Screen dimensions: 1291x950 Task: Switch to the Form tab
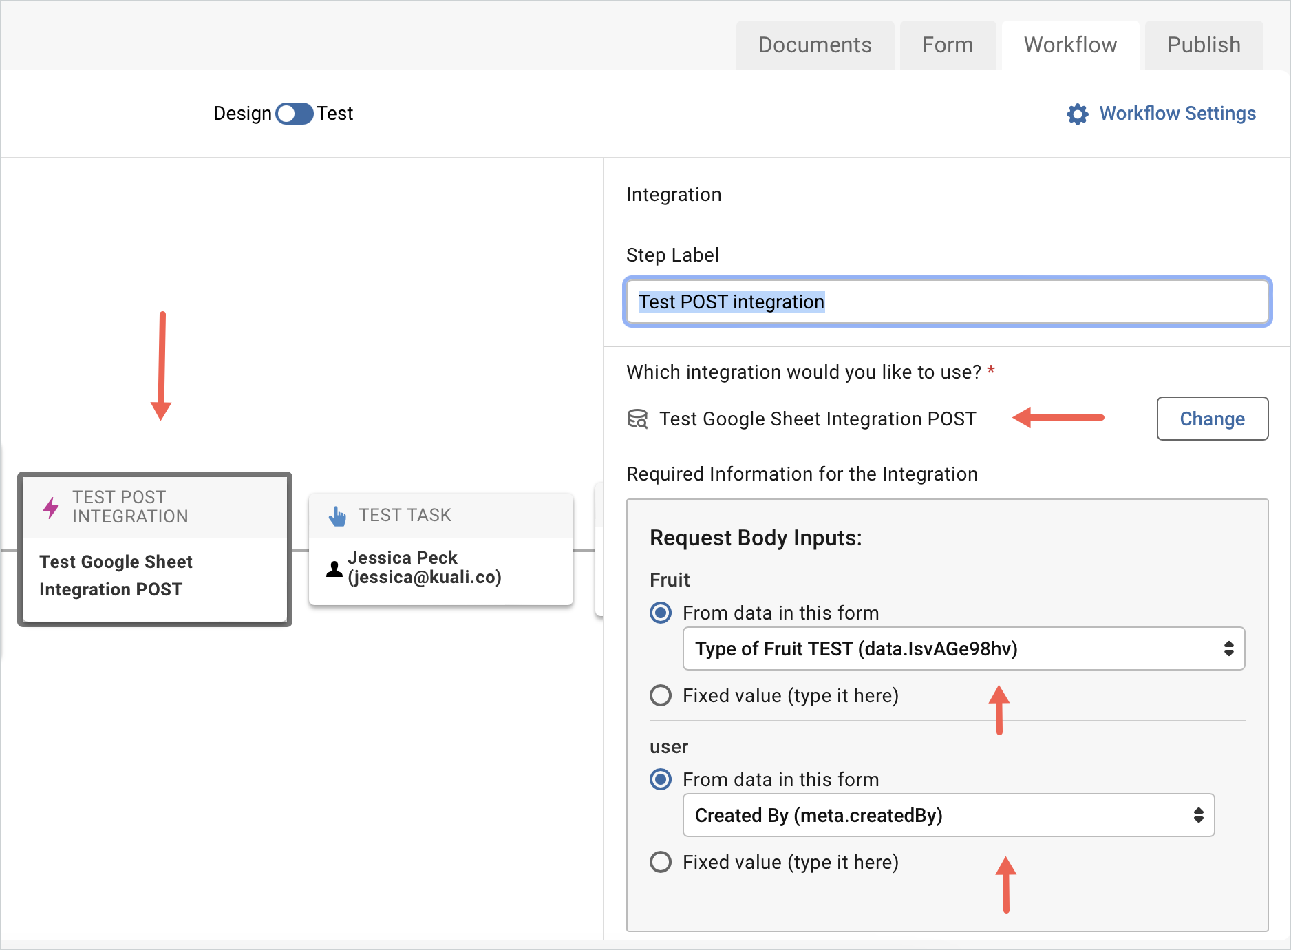[x=948, y=45]
